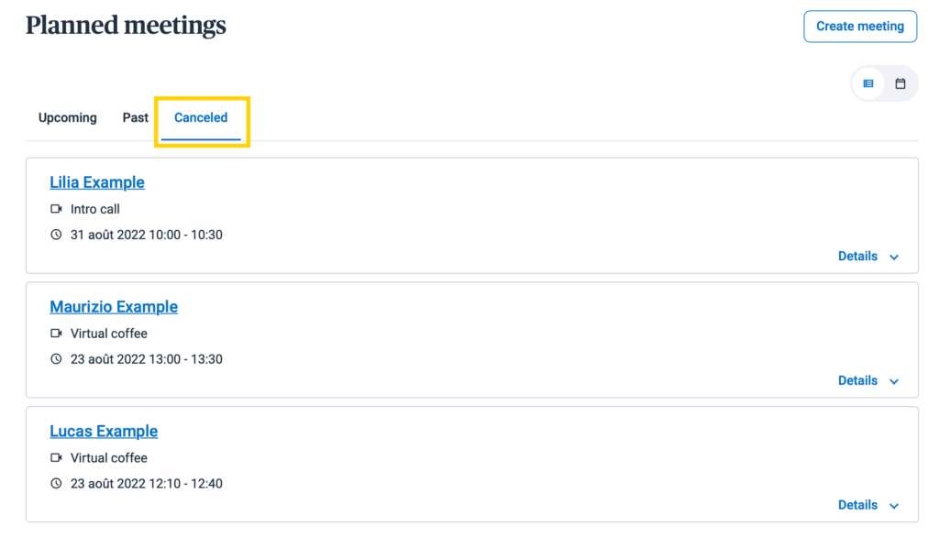Viewport: 939px width, 537px height.
Task: Expand Details for Lilia Example meeting
Action: (868, 257)
